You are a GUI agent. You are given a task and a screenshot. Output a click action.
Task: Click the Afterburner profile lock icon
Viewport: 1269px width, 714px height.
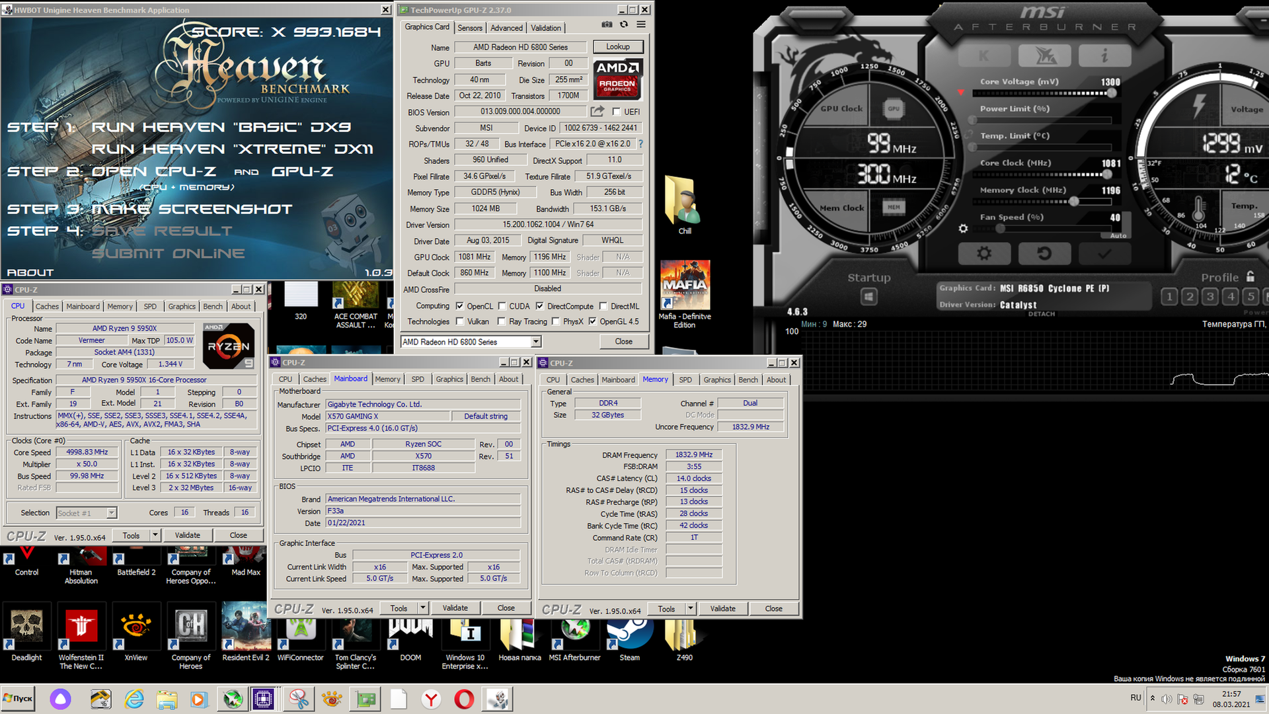click(1250, 276)
